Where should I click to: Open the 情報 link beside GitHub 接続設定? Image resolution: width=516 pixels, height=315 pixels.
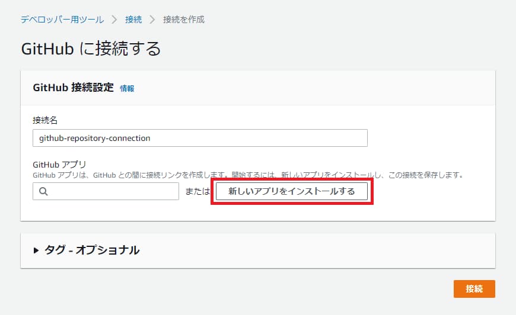point(127,88)
